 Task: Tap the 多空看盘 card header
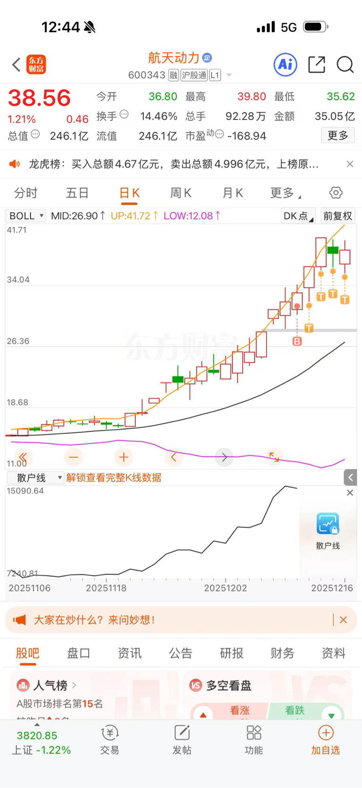(x=221, y=685)
